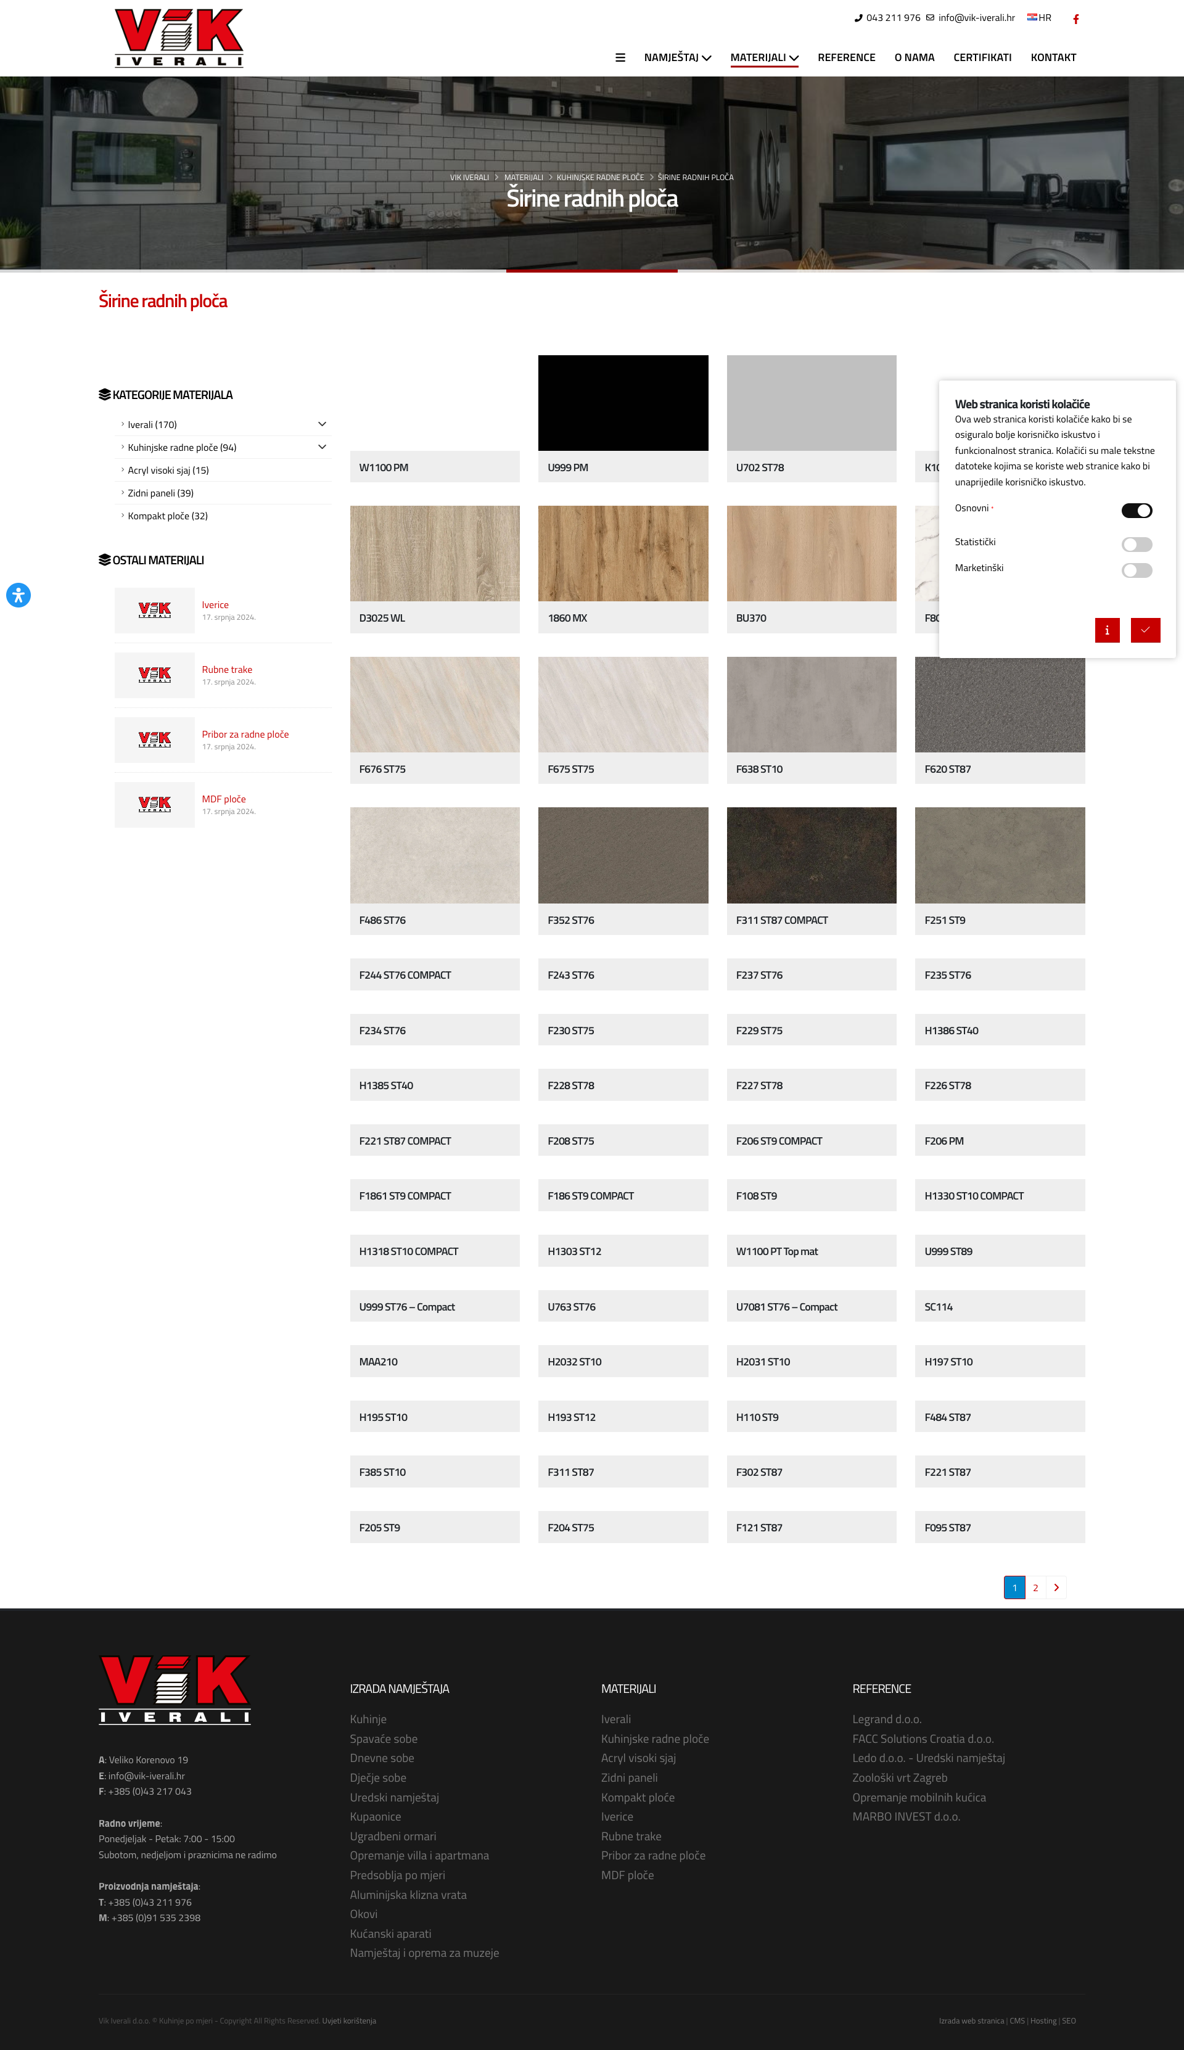Enable the Statistički cookies switch
Image resolution: width=1184 pixels, height=2050 pixels.
tap(1136, 544)
